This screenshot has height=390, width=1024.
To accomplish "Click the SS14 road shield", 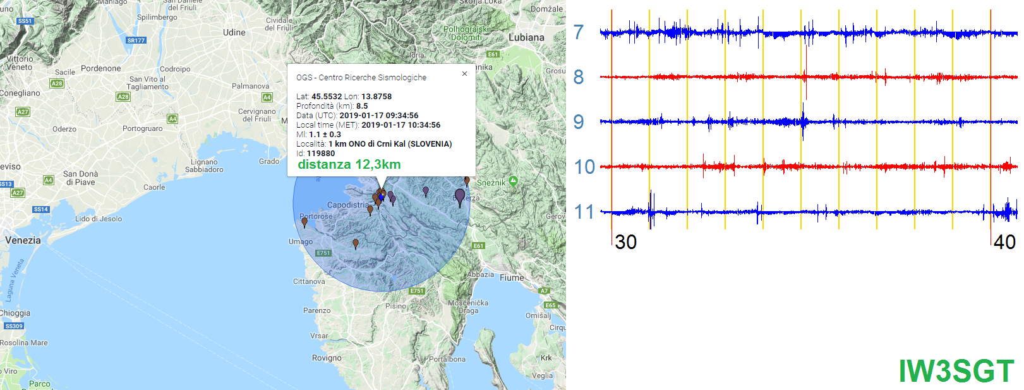I will [x=40, y=209].
